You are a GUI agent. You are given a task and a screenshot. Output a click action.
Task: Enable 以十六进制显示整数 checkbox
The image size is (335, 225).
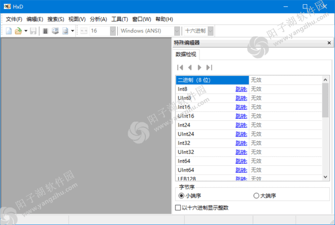point(178,208)
